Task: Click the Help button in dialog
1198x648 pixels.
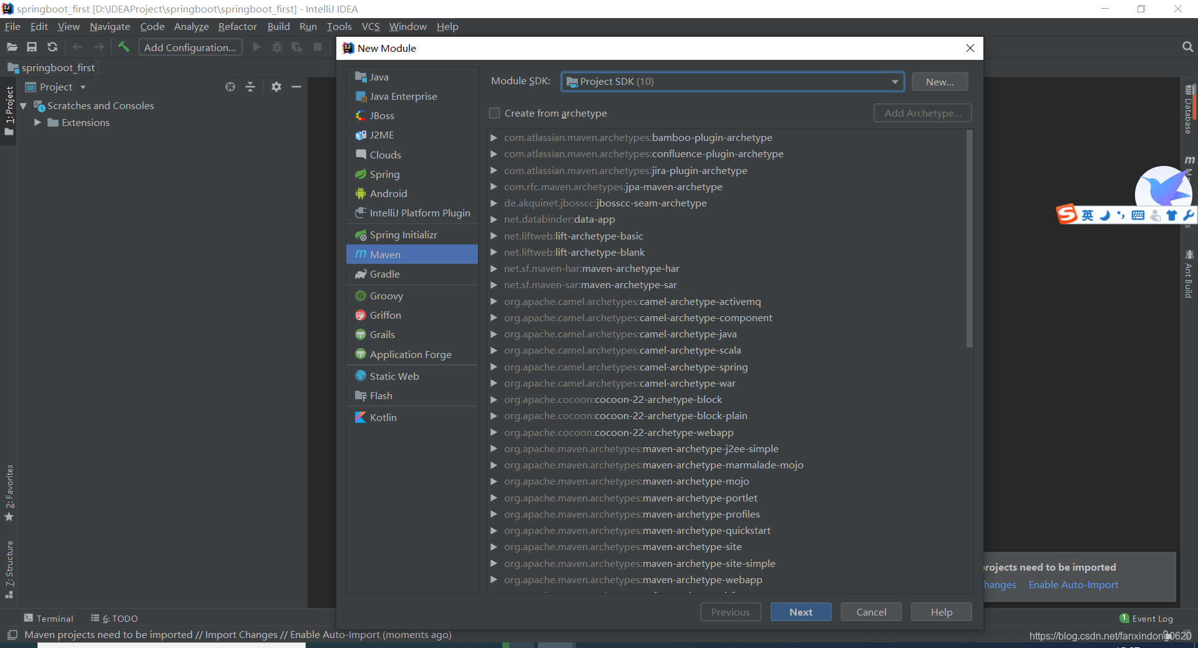Action: coord(941,612)
